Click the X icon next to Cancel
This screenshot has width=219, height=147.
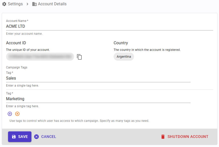(x=36, y=136)
